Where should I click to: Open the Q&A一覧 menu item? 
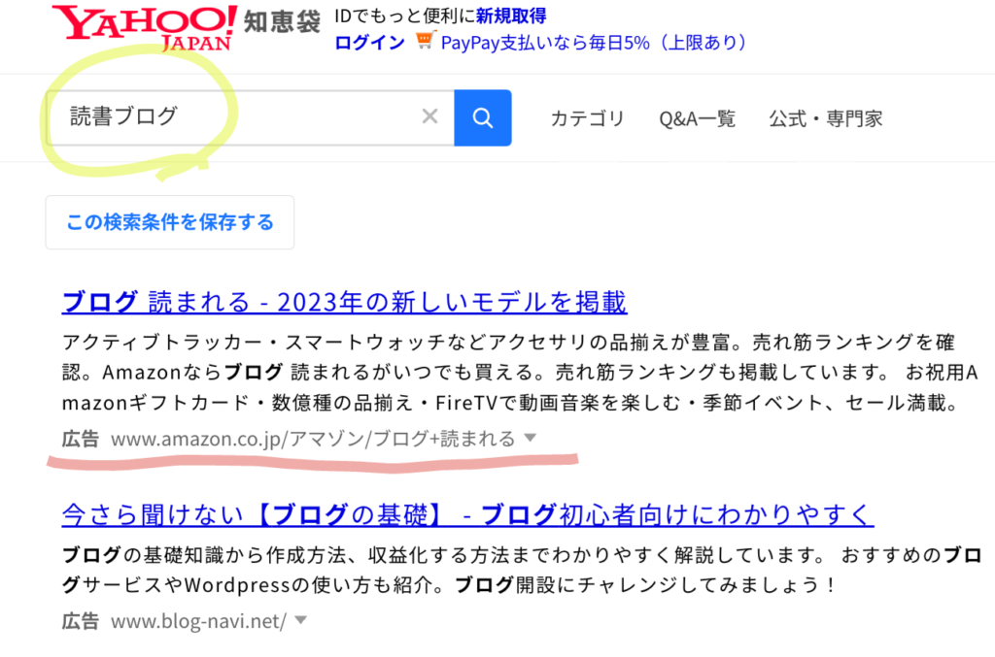coord(697,118)
